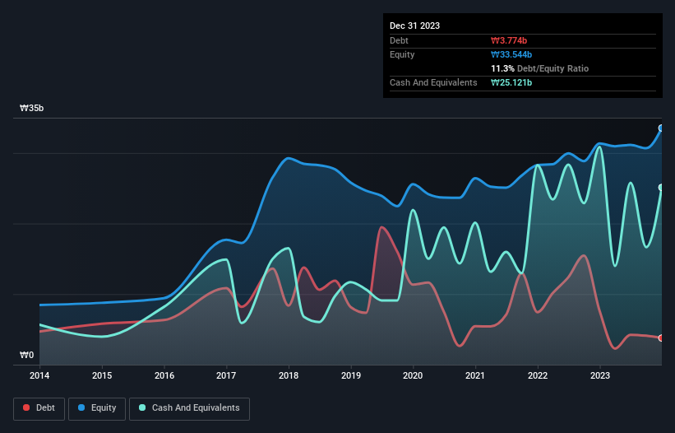Select the Equity endpoint marker at Dec 2023

(661, 128)
